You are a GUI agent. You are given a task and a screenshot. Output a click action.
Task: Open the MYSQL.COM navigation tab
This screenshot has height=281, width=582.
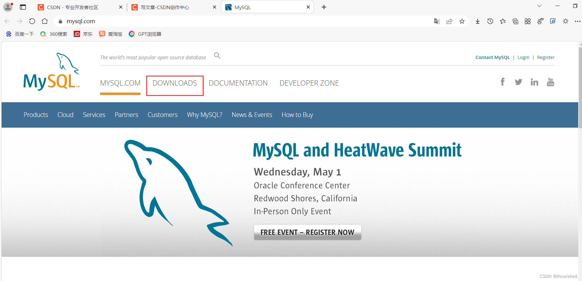[120, 83]
